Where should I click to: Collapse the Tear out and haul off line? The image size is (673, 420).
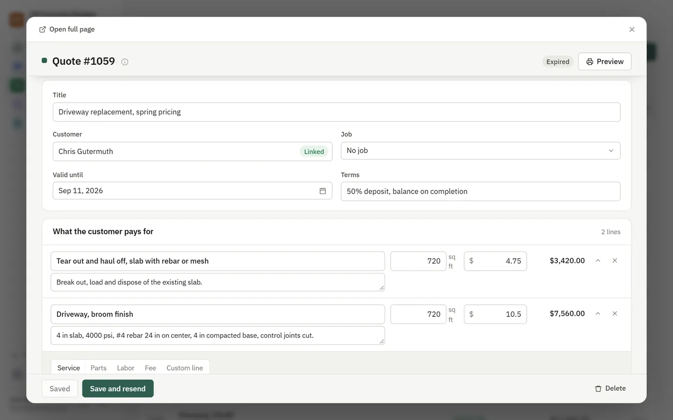point(598,261)
